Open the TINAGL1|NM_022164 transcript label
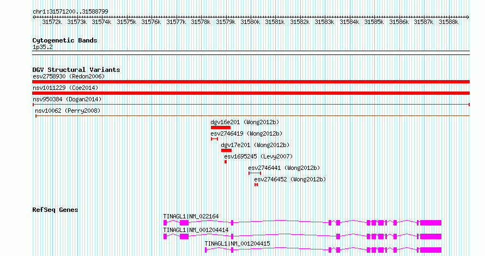 pyautogui.click(x=191, y=216)
